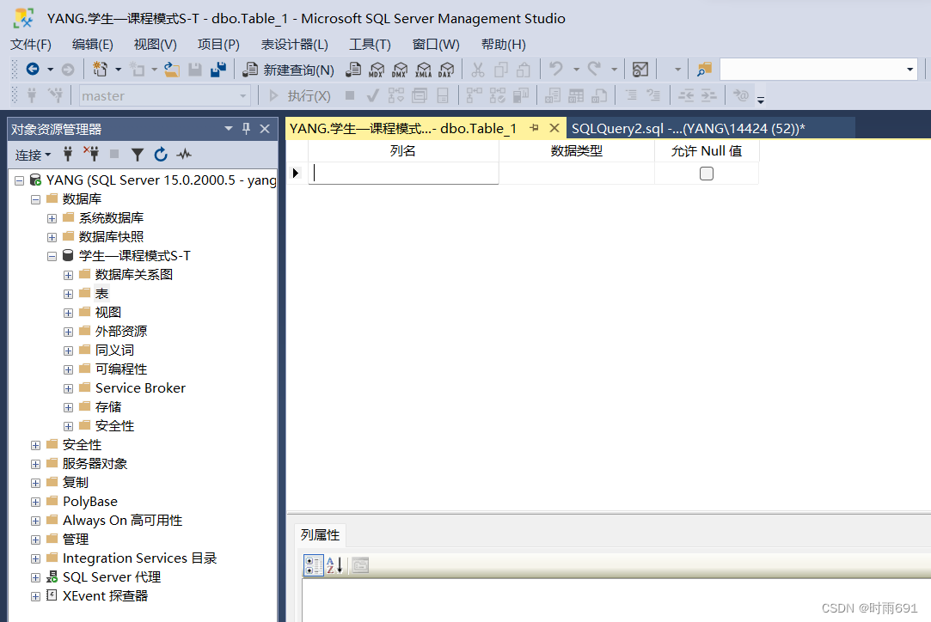Open the 连接 dropdown in Object Explorer

(x=34, y=155)
